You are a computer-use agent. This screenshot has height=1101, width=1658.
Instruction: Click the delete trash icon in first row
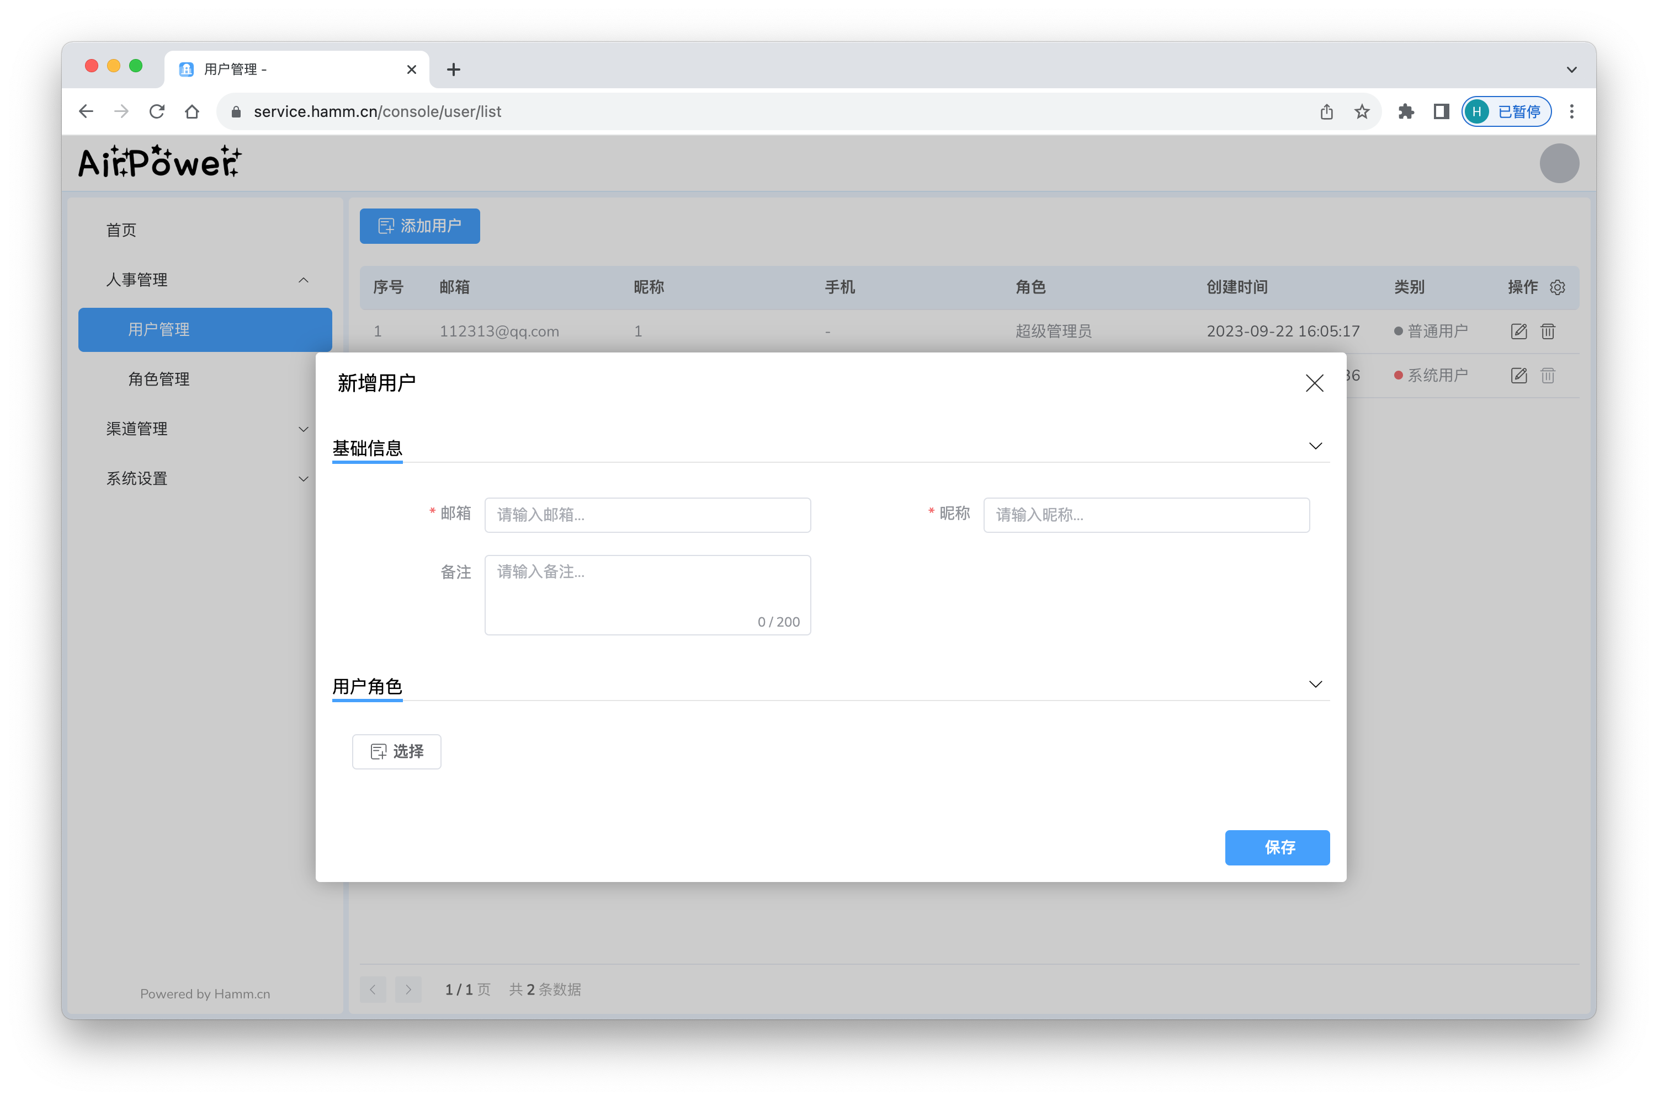point(1548,332)
